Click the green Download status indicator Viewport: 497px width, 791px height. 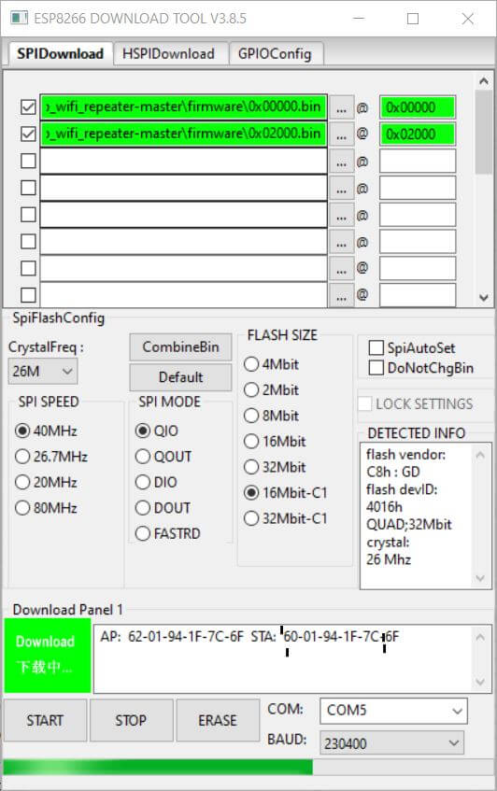(x=48, y=656)
